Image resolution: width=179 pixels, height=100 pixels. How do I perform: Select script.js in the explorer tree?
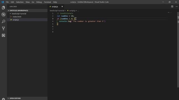27,20
